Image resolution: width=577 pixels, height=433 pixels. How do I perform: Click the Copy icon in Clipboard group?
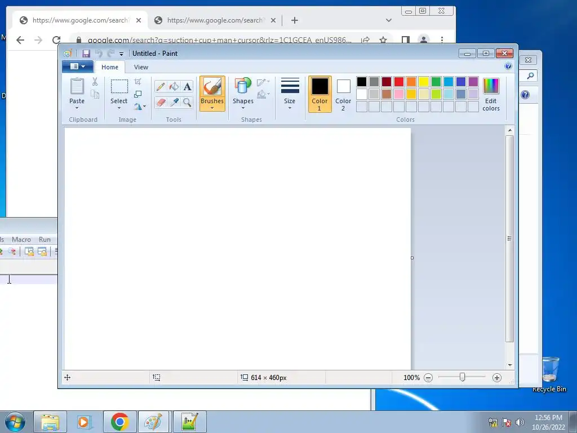(95, 95)
